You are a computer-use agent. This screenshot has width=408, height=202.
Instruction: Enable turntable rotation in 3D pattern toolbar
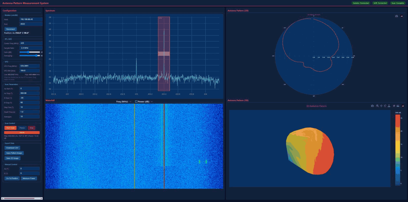point(389,106)
